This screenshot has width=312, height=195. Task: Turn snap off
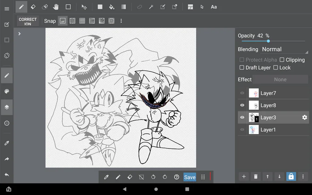click(63, 21)
